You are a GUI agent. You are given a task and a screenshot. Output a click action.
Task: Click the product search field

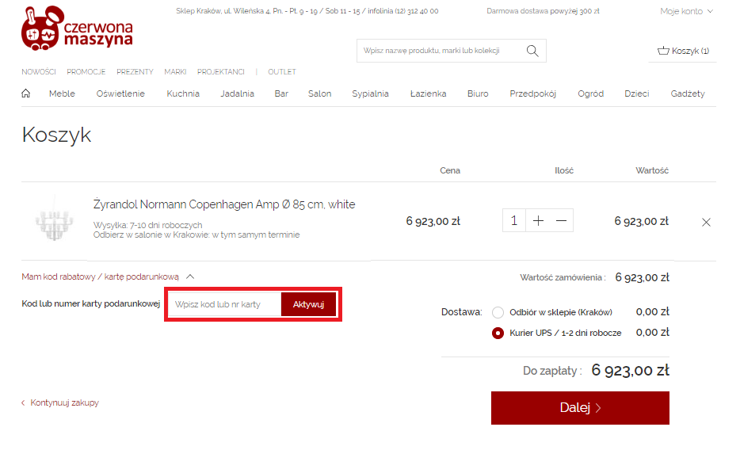tap(438, 51)
